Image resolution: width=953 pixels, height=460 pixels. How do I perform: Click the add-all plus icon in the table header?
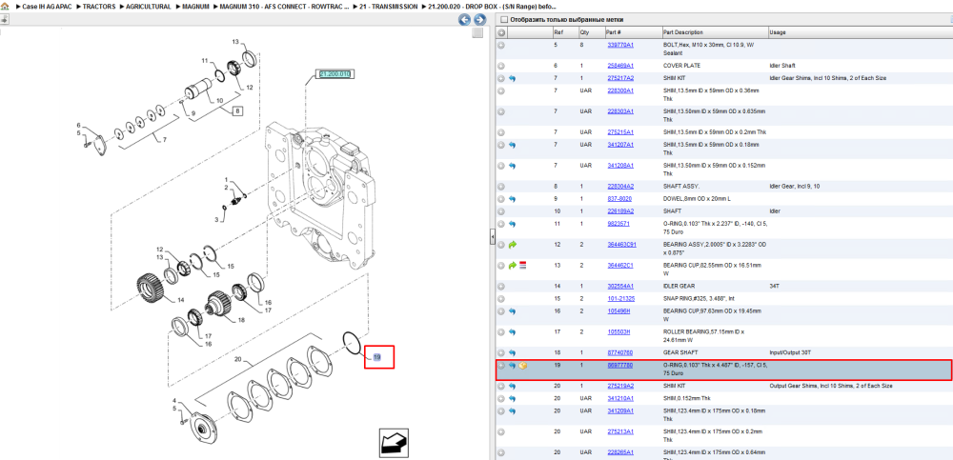click(501, 32)
